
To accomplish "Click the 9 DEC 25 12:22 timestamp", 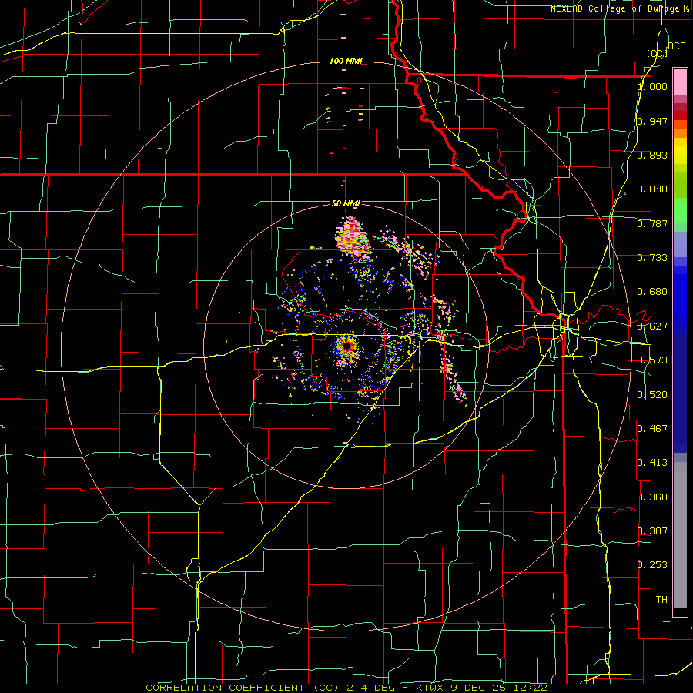I will point(499,688).
